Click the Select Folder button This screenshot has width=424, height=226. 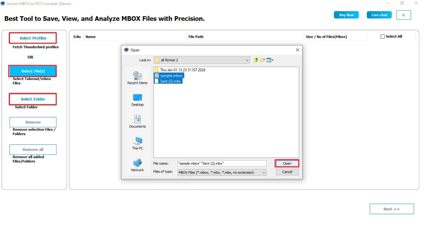tap(33, 99)
